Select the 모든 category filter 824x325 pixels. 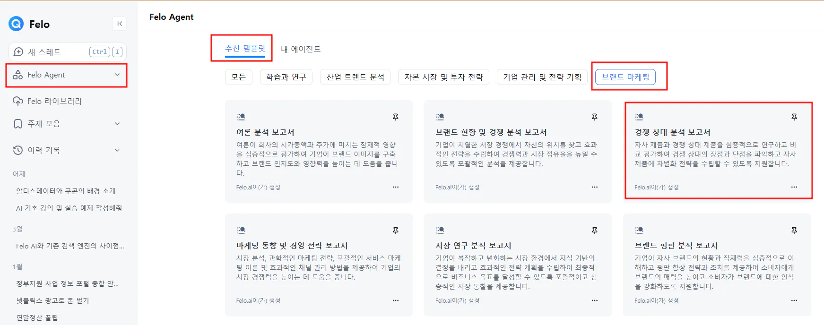point(239,77)
